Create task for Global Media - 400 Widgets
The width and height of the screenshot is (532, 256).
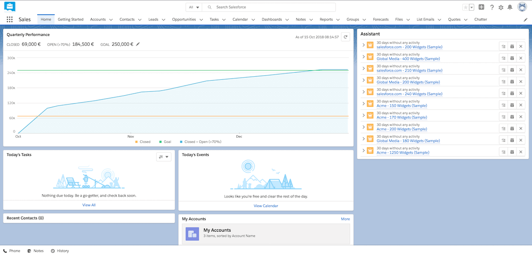point(503,57)
